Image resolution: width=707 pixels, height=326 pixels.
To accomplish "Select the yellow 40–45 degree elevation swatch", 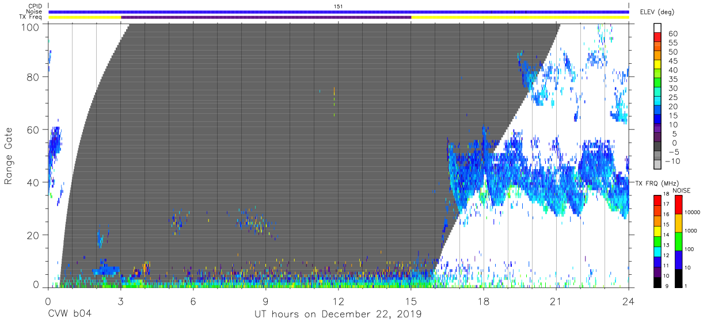I will point(658,66).
